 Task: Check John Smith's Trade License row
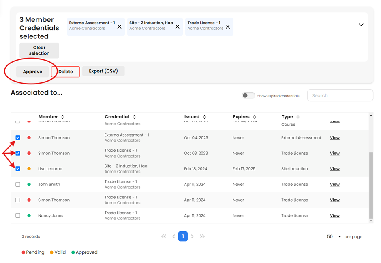[x=18, y=184]
